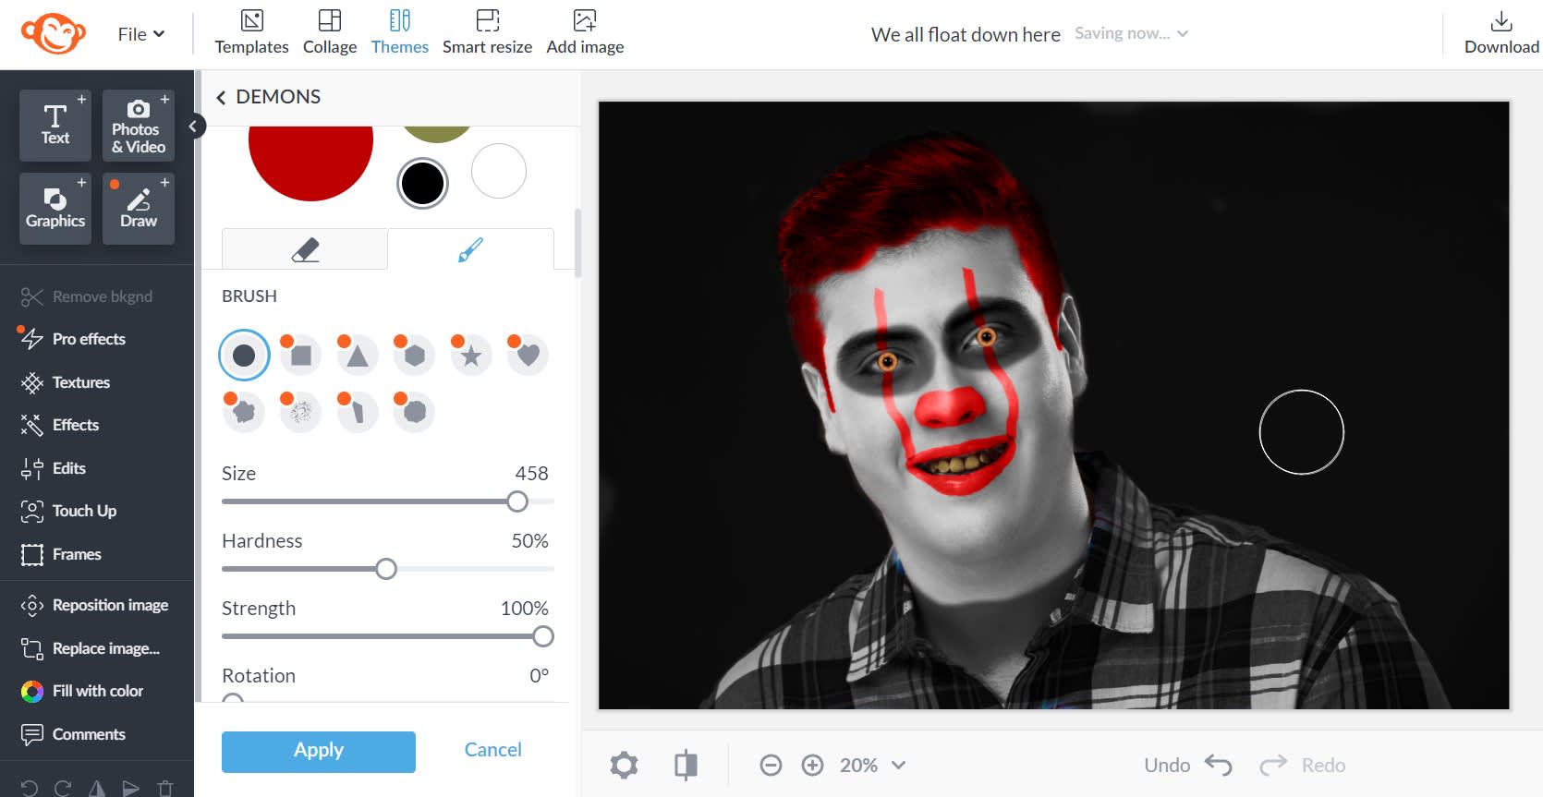Open Pro effects
The height and width of the screenshot is (797, 1543).
pos(73,339)
